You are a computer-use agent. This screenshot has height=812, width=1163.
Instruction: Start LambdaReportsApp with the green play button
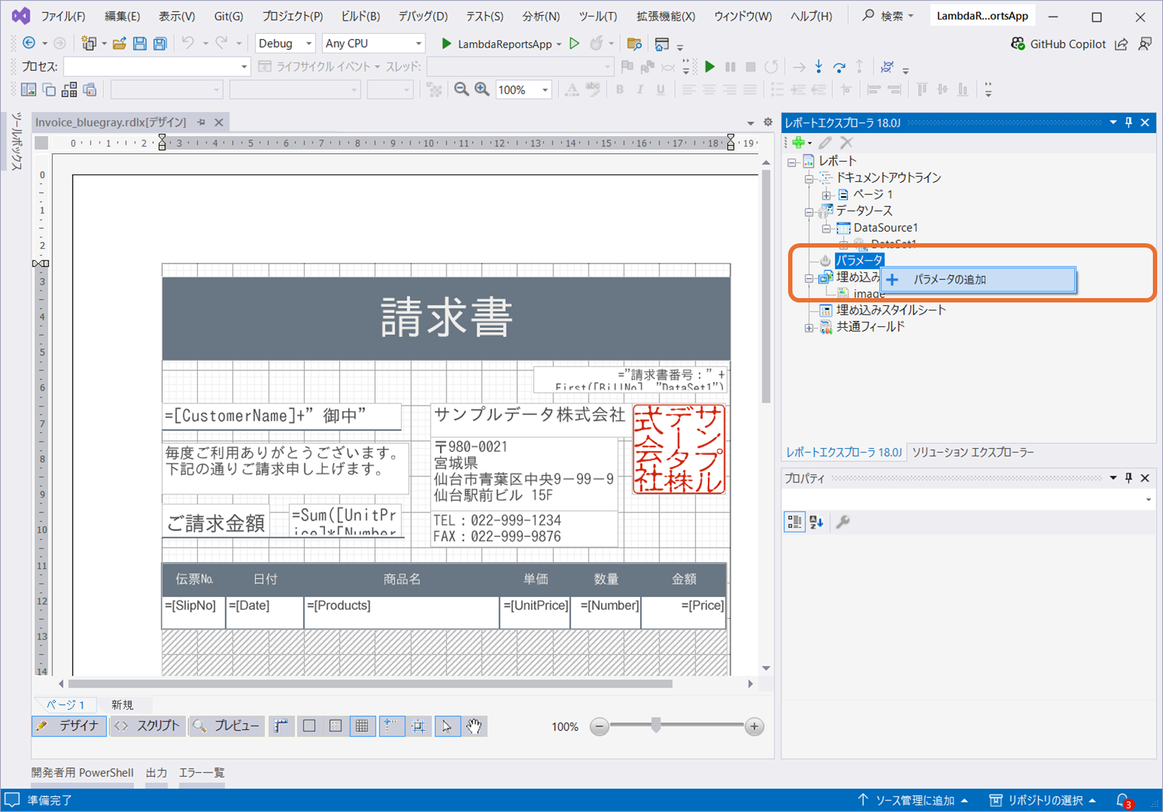tap(446, 44)
